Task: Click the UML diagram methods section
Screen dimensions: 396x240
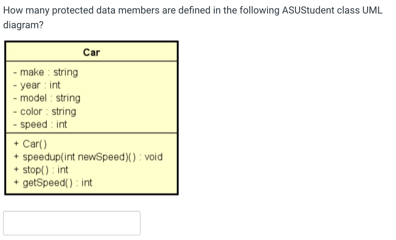Action: click(91, 163)
